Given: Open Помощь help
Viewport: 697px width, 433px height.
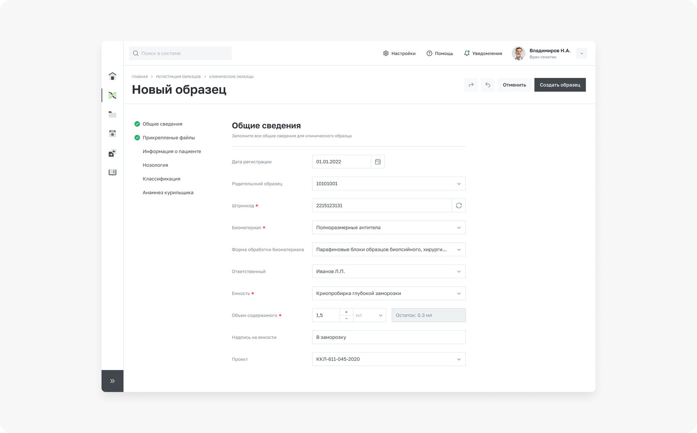Looking at the screenshot, I should [x=440, y=54].
